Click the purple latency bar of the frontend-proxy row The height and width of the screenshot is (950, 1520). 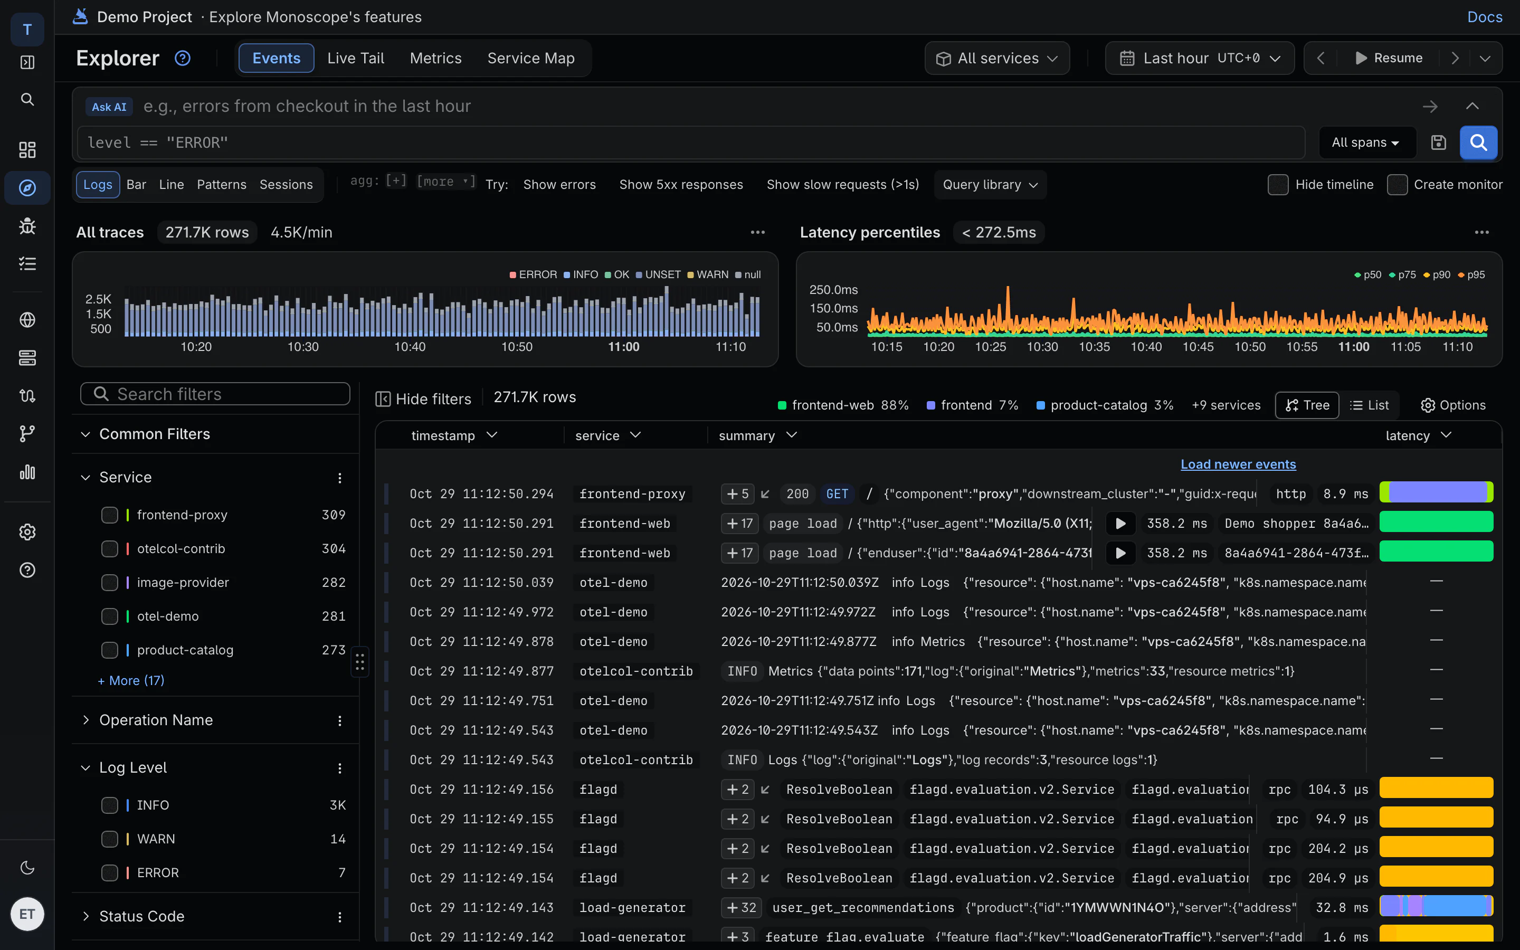pos(1437,492)
